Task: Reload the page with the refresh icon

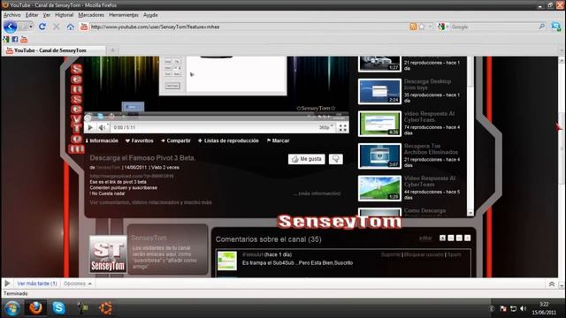Action: (42, 26)
